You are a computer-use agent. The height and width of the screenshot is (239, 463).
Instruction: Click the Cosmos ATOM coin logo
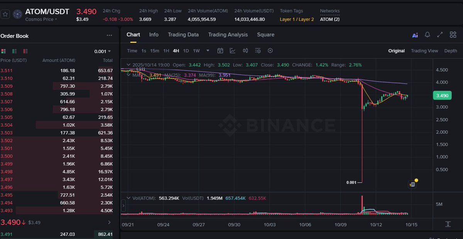coord(17,14)
